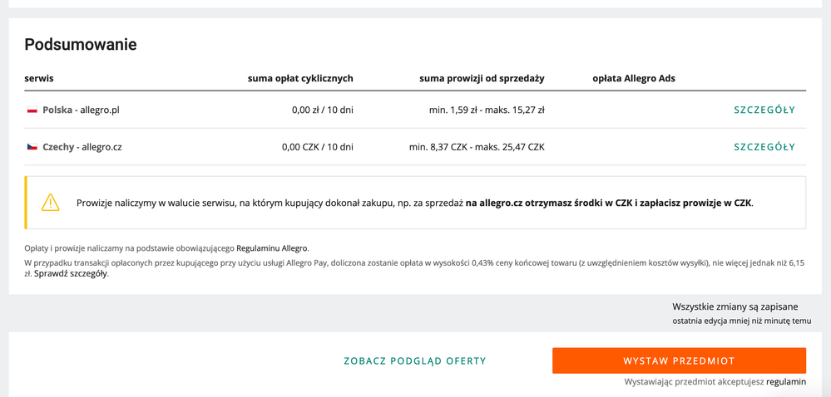The height and width of the screenshot is (397, 831).
Task: Click the 'serwis' column header
Action: tap(39, 78)
